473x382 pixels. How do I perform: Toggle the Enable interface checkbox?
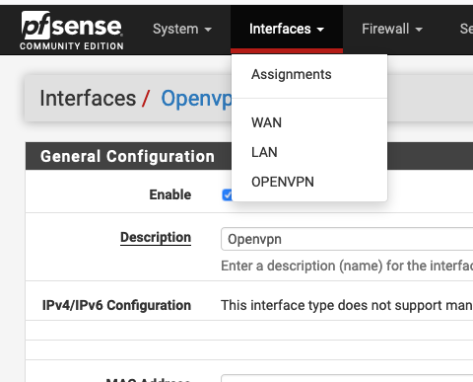tap(227, 194)
